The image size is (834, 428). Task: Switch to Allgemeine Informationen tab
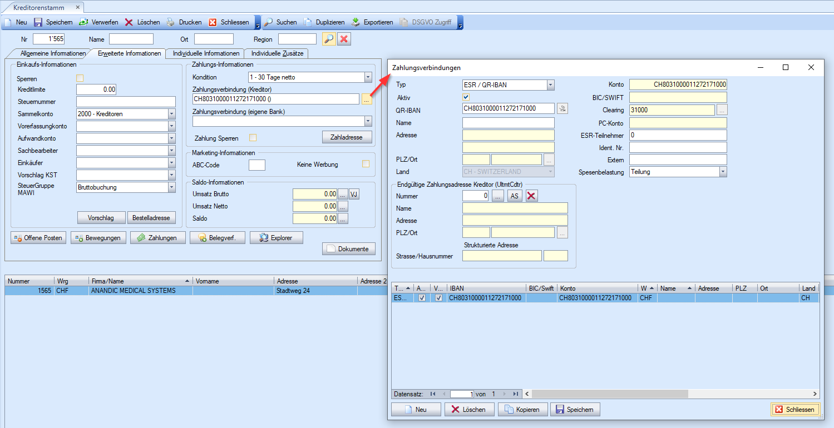coord(52,53)
